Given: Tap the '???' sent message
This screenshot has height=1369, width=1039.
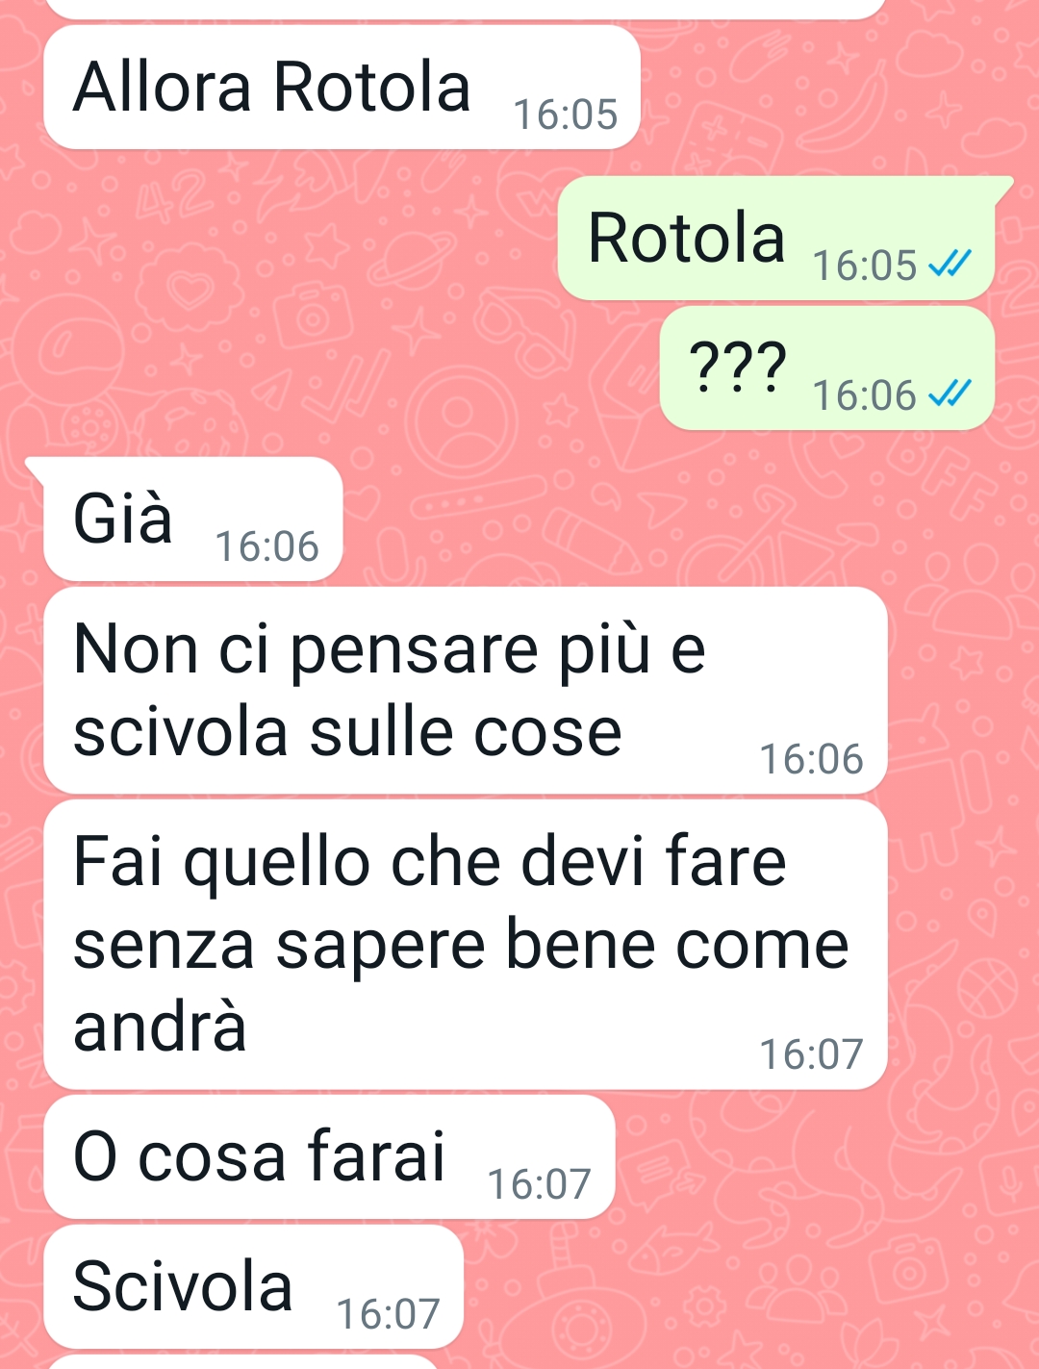Looking at the screenshot, I should click(826, 368).
